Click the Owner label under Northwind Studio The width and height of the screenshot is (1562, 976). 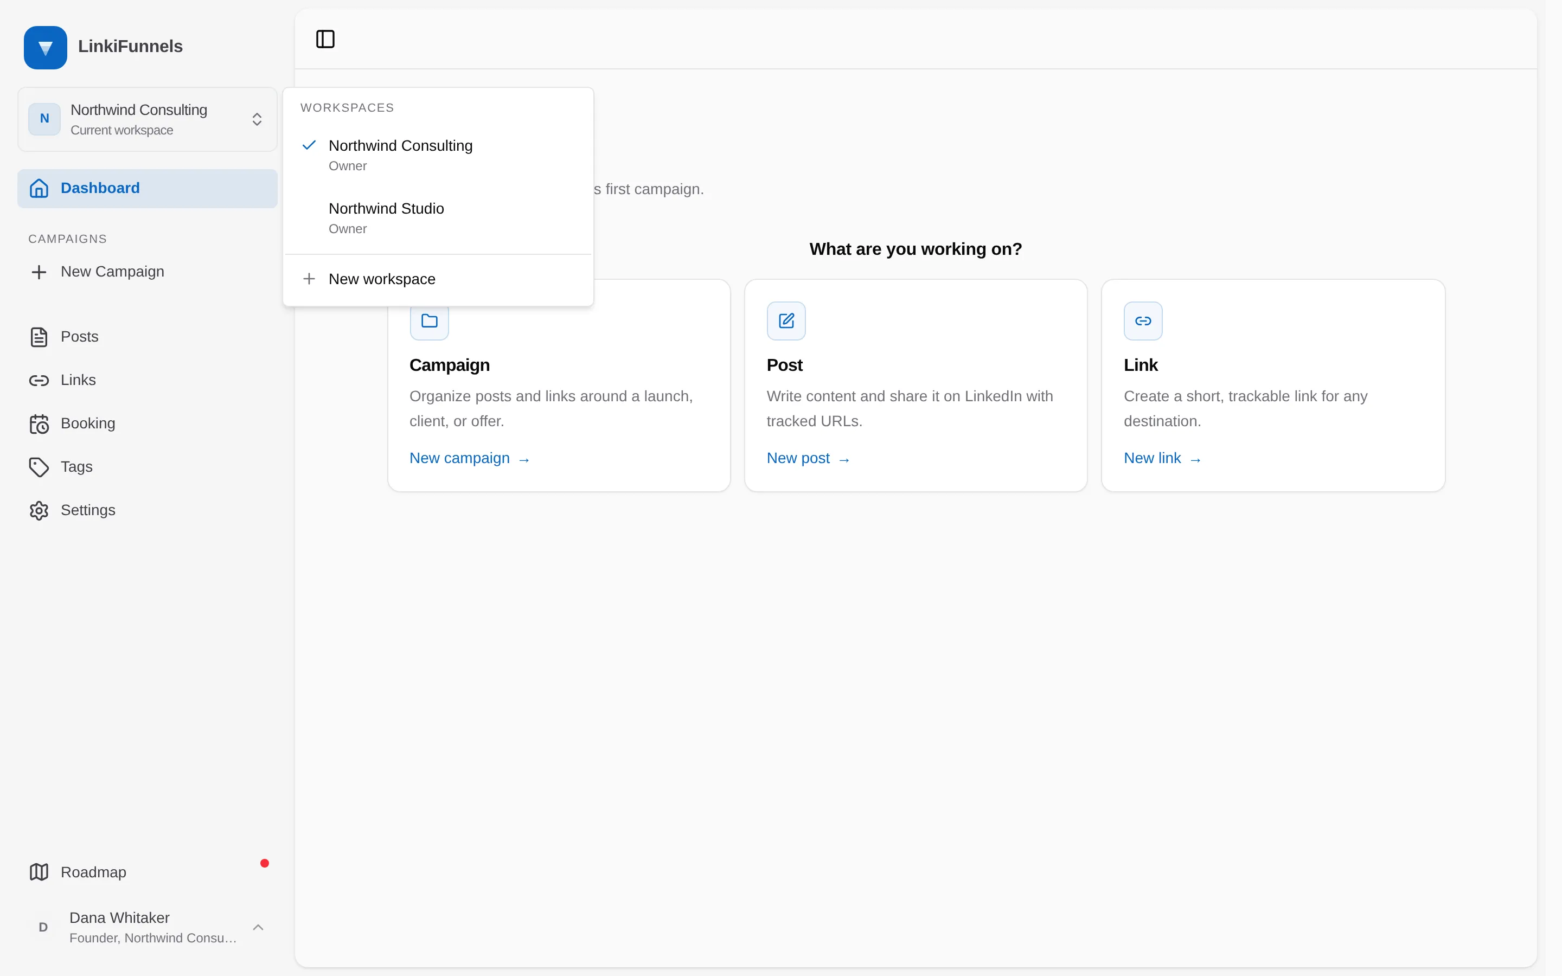tap(347, 229)
